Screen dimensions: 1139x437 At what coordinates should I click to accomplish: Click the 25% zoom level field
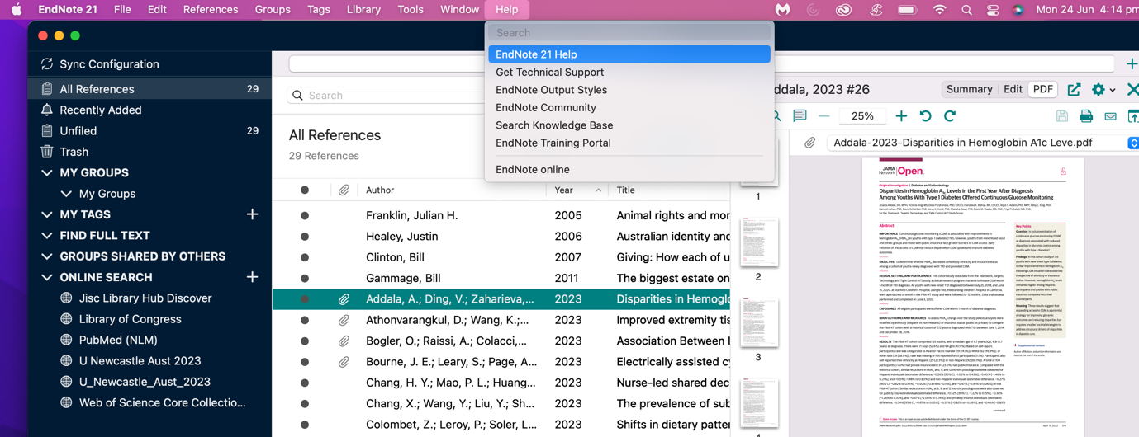pyautogui.click(x=862, y=116)
